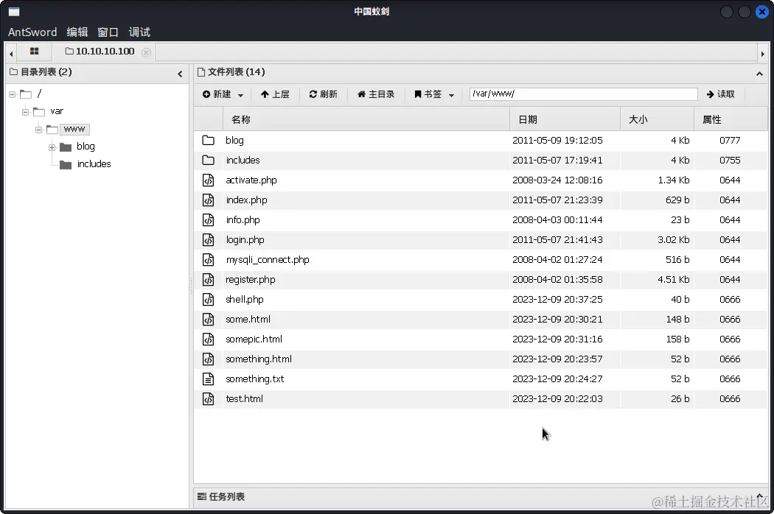Select the includes folder in tree

click(x=94, y=163)
